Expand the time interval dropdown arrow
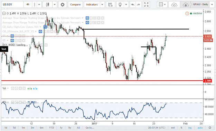The height and width of the screenshot is (131, 216). 39,4
